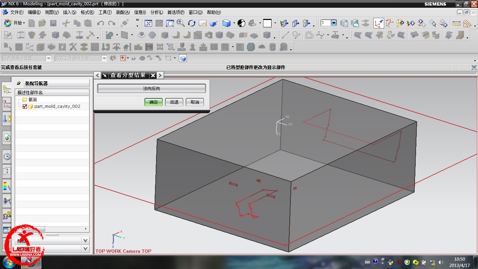
Task: Click the Measure Distance ruler icon
Action: (456, 23)
